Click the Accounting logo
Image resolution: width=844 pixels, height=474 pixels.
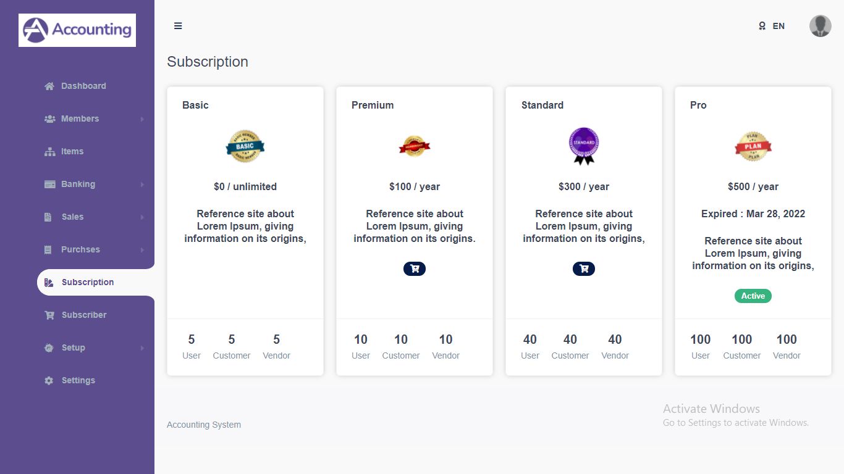77,30
